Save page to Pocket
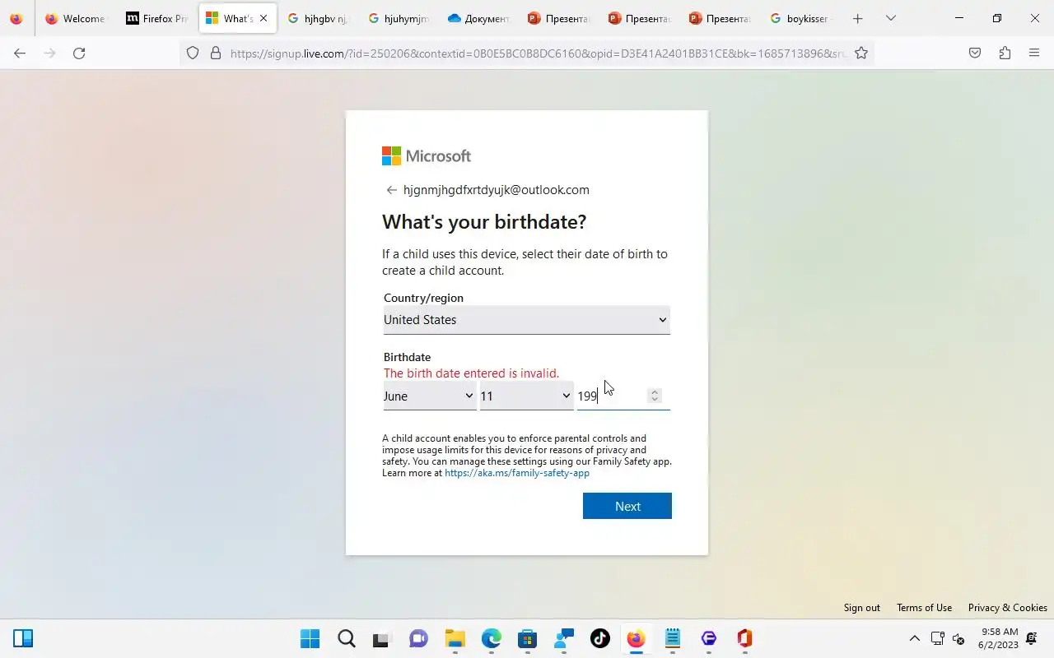1054x658 pixels. point(975,53)
